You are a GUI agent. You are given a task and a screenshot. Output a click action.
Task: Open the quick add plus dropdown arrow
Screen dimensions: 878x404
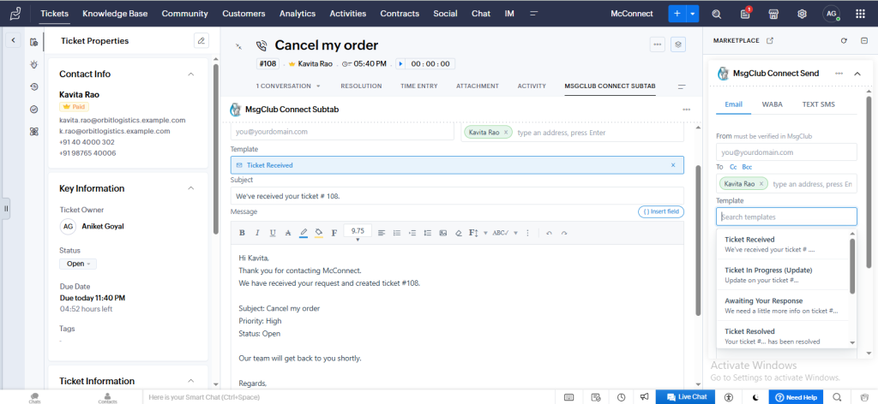(693, 14)
